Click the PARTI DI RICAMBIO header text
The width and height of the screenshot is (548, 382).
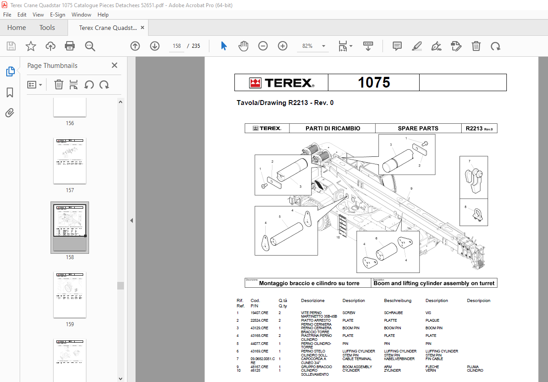click(x=333, y=128)
